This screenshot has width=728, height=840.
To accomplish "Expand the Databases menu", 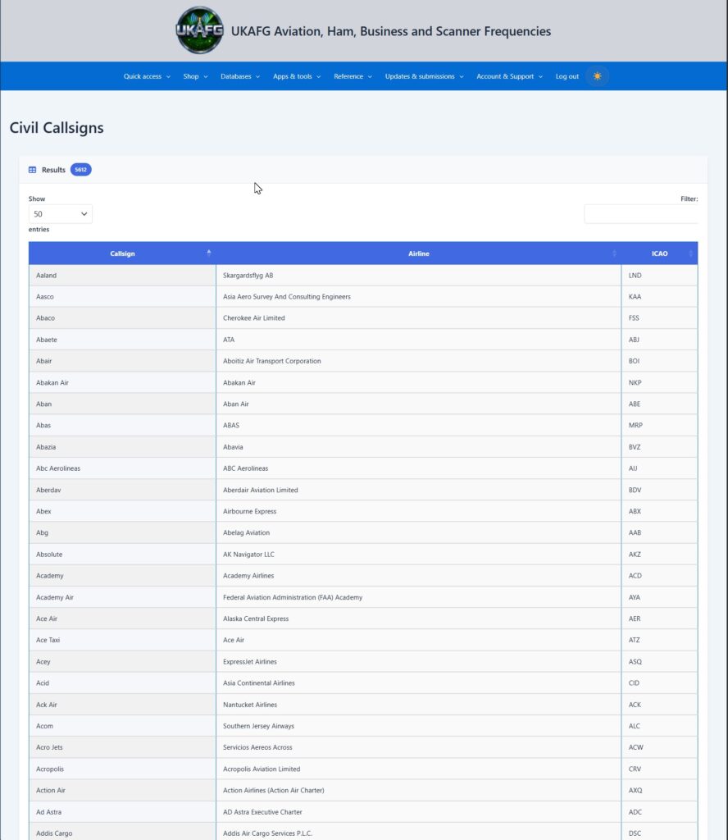I will point(240,76).
